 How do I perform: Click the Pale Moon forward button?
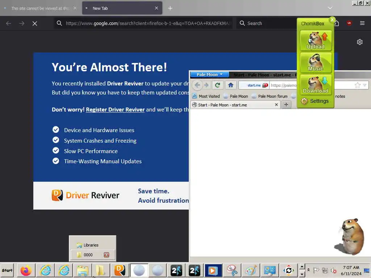[x=206, y=85]
